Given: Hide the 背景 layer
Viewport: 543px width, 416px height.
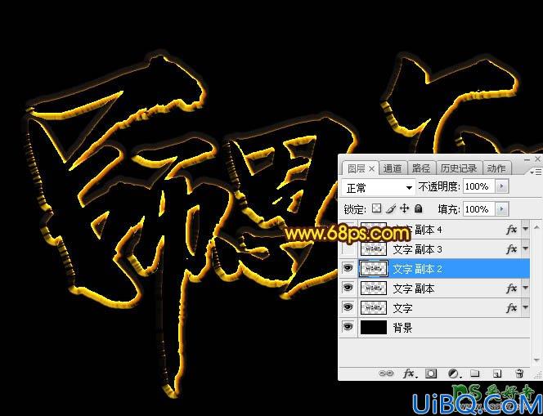Looking at the screenshot, I should coord(348,327).
